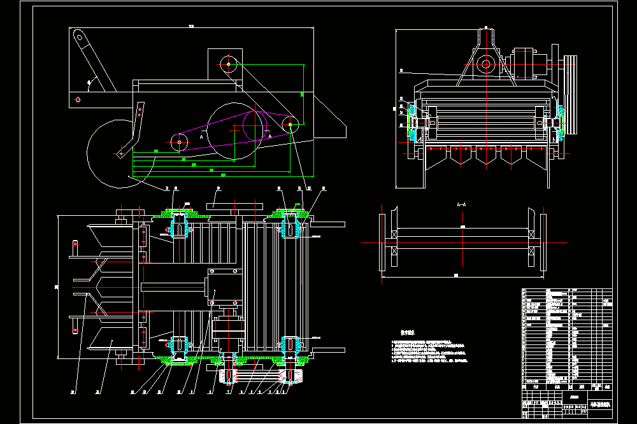Click the magenta belt drive in the side view
Screen dimensions: 637x424
(x=235, y=130)
